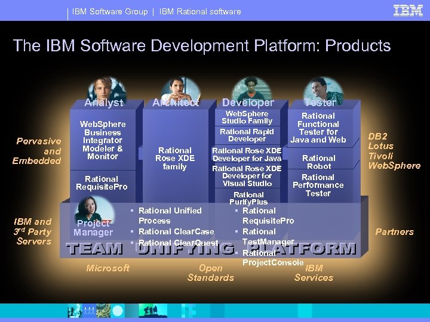This screenshot has height=322, width=430.
Task: Click the 'Analyst' column heading
Action: (104, 103)
